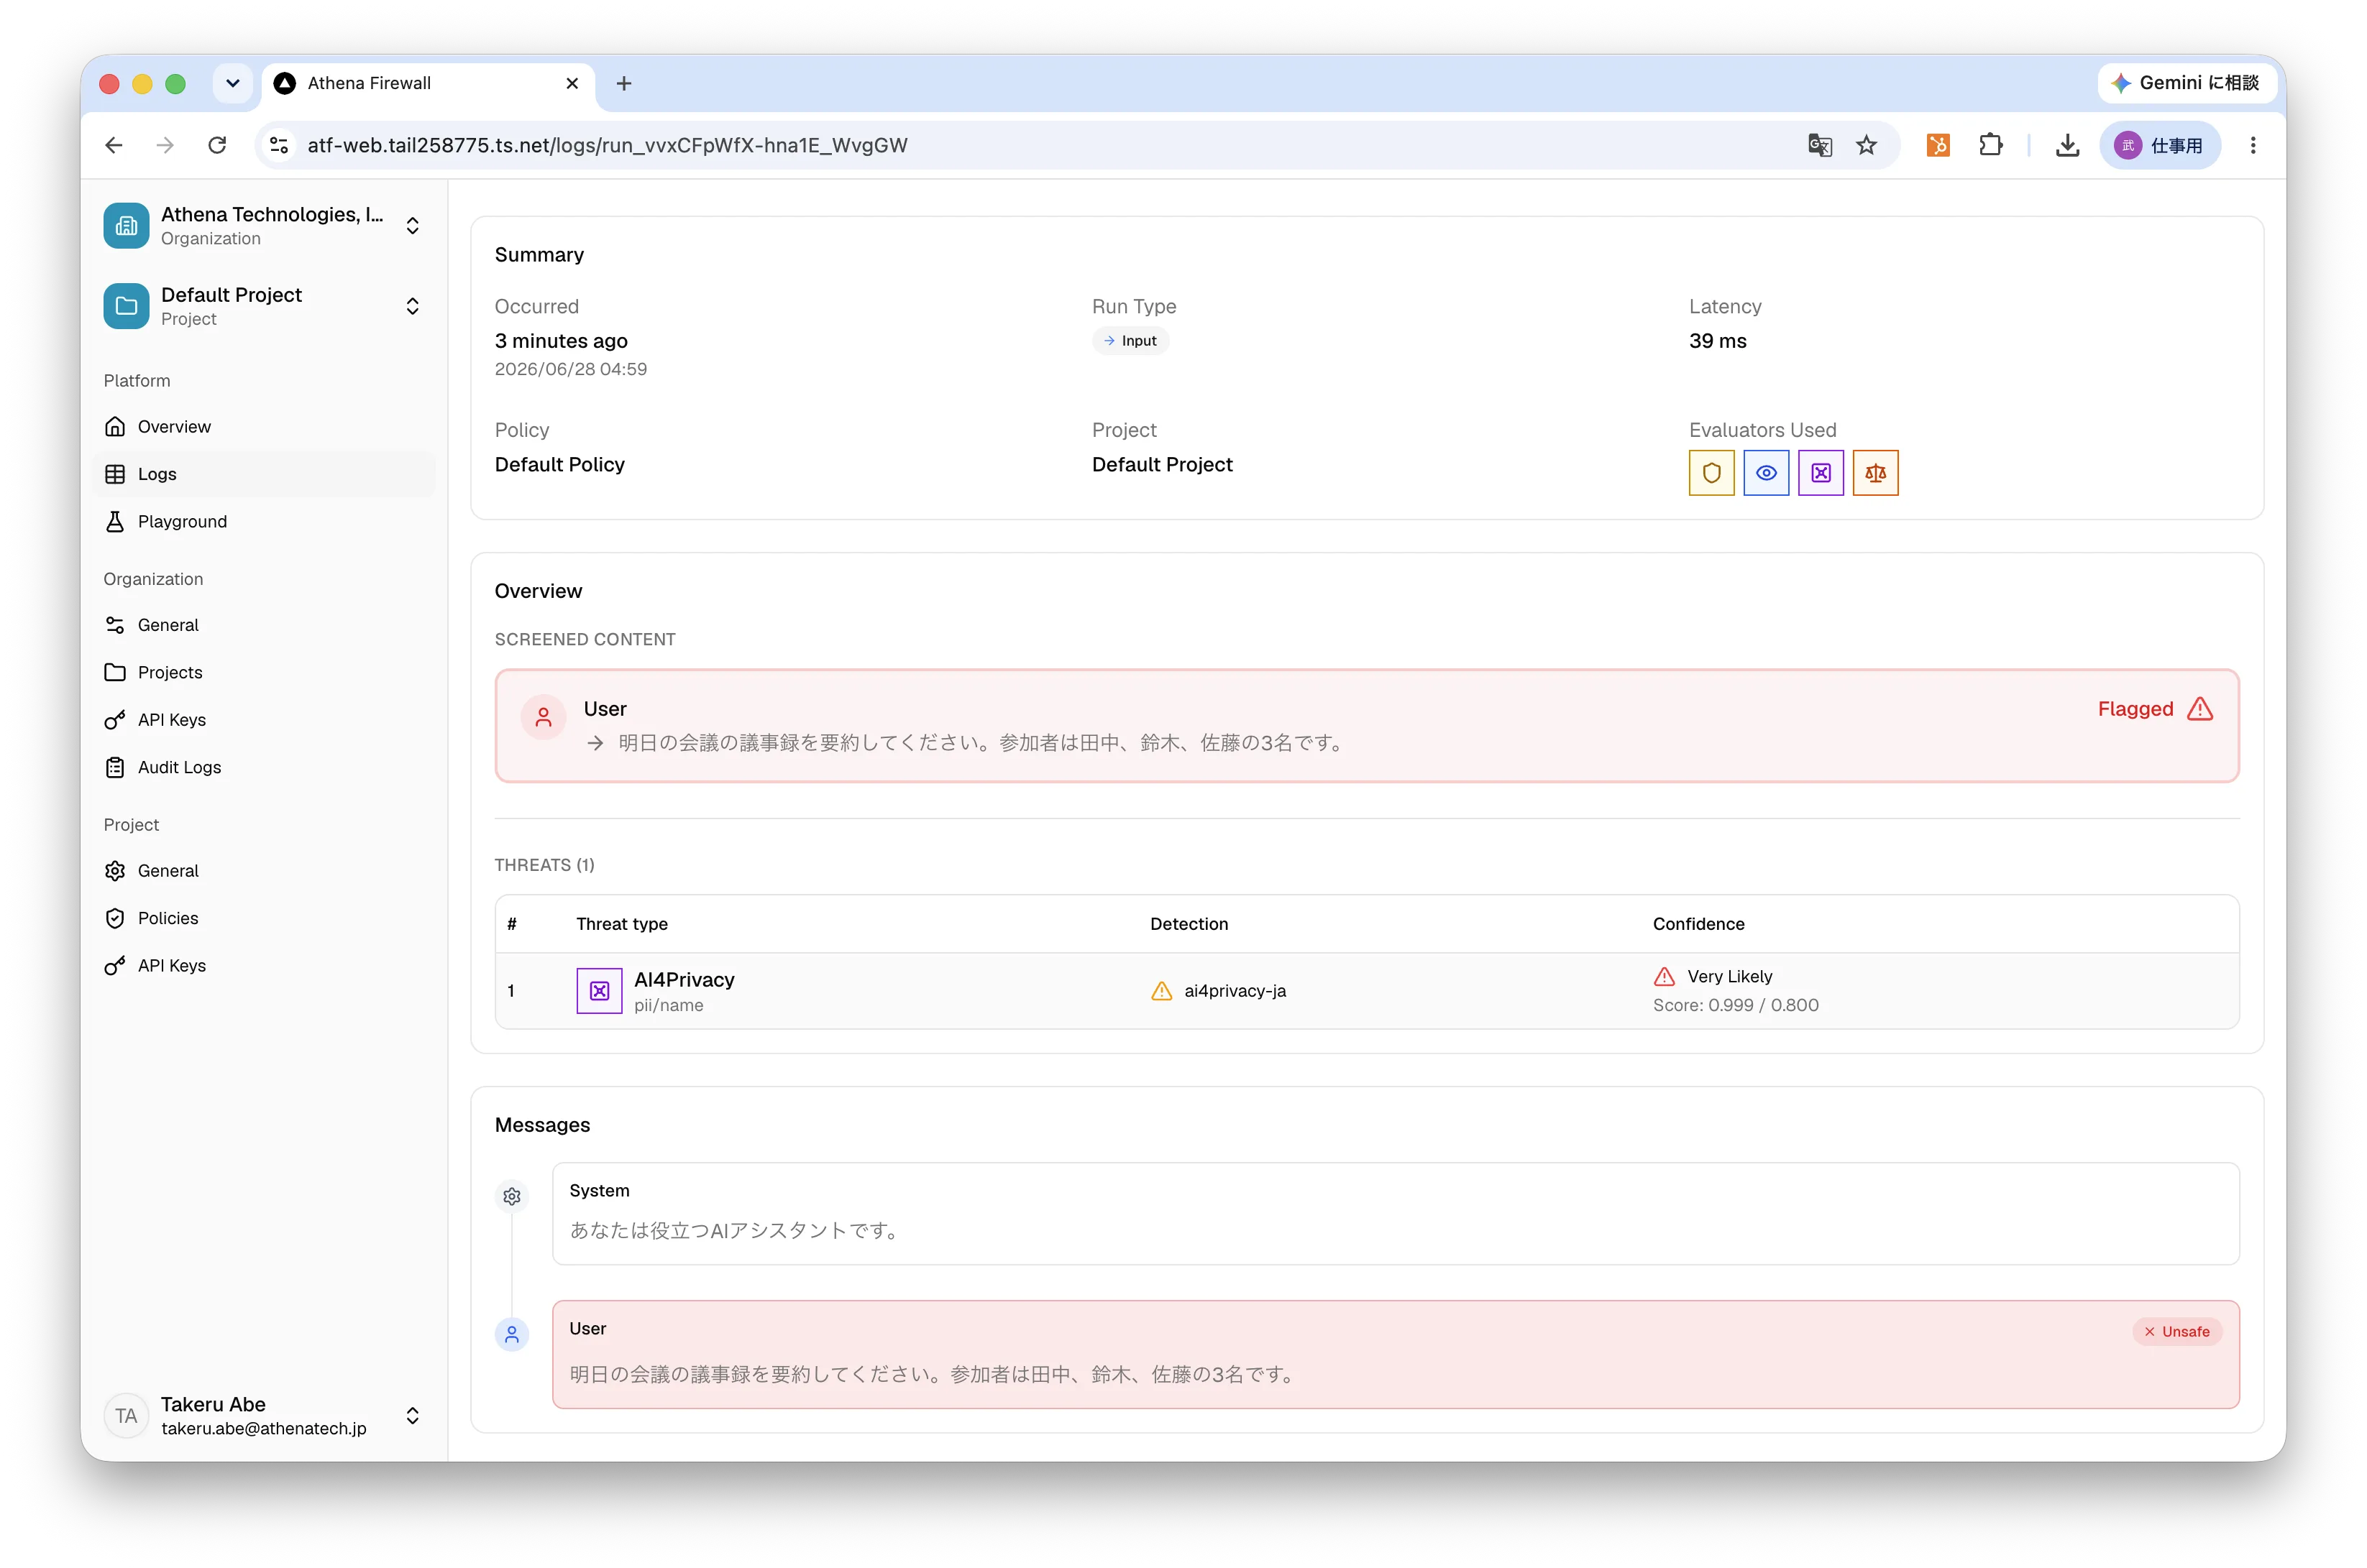
Task: Click the System message gear icon
Action: point(512,1196)
